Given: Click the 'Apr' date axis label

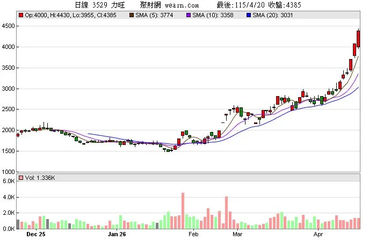Looking at the screenshot, I should click(318, 234).
